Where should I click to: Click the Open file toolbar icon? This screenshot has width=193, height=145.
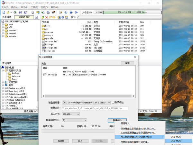tap(8, 12)
